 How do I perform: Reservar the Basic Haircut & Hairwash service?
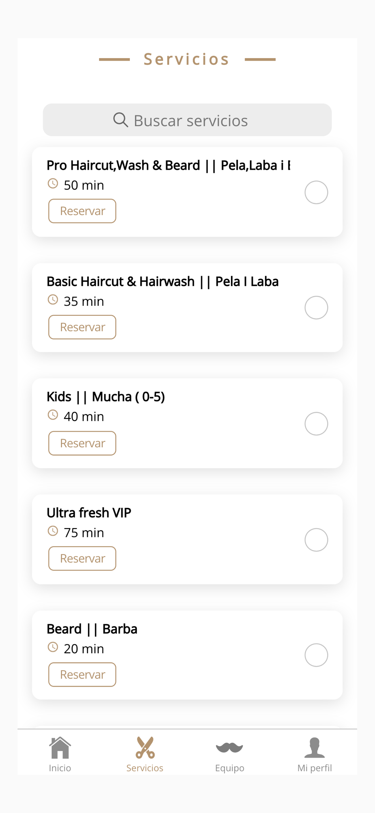tap(82, 327)
